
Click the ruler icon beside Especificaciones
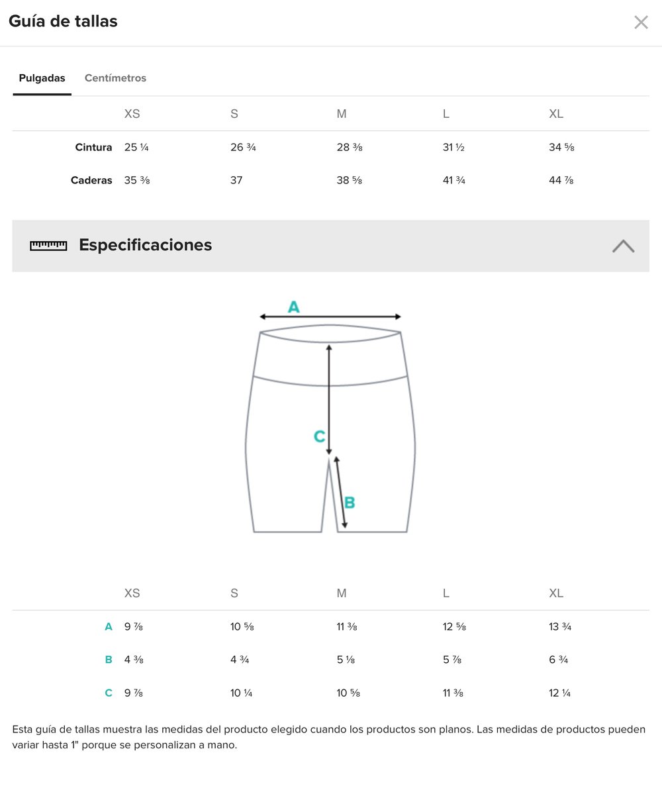coord(48,246)
